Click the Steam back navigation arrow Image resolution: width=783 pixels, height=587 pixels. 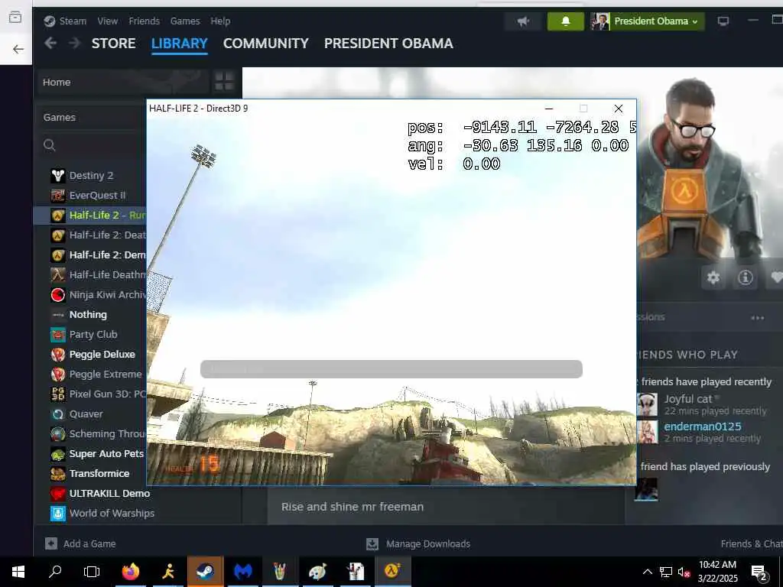[50, 44]
